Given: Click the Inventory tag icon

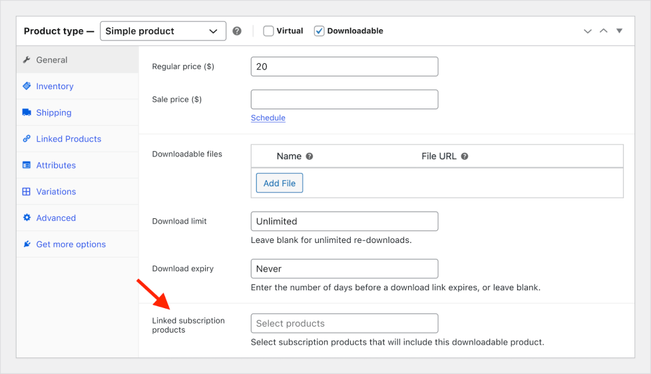Looking at the screenshot, I should (27, 86).
